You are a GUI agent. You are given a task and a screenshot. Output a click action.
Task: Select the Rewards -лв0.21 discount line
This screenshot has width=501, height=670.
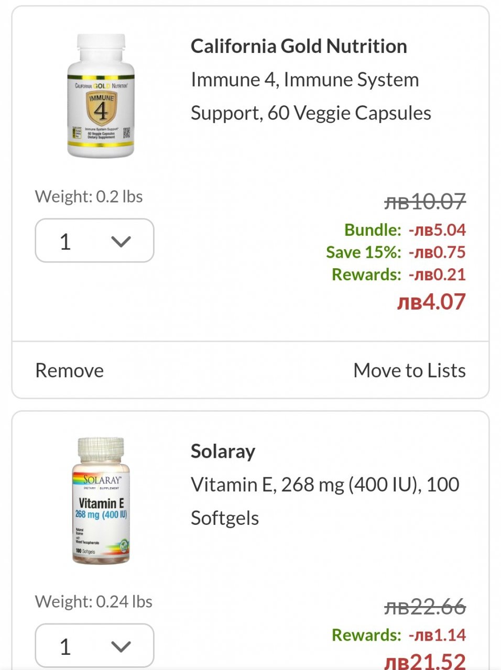(x=398, y=274)
